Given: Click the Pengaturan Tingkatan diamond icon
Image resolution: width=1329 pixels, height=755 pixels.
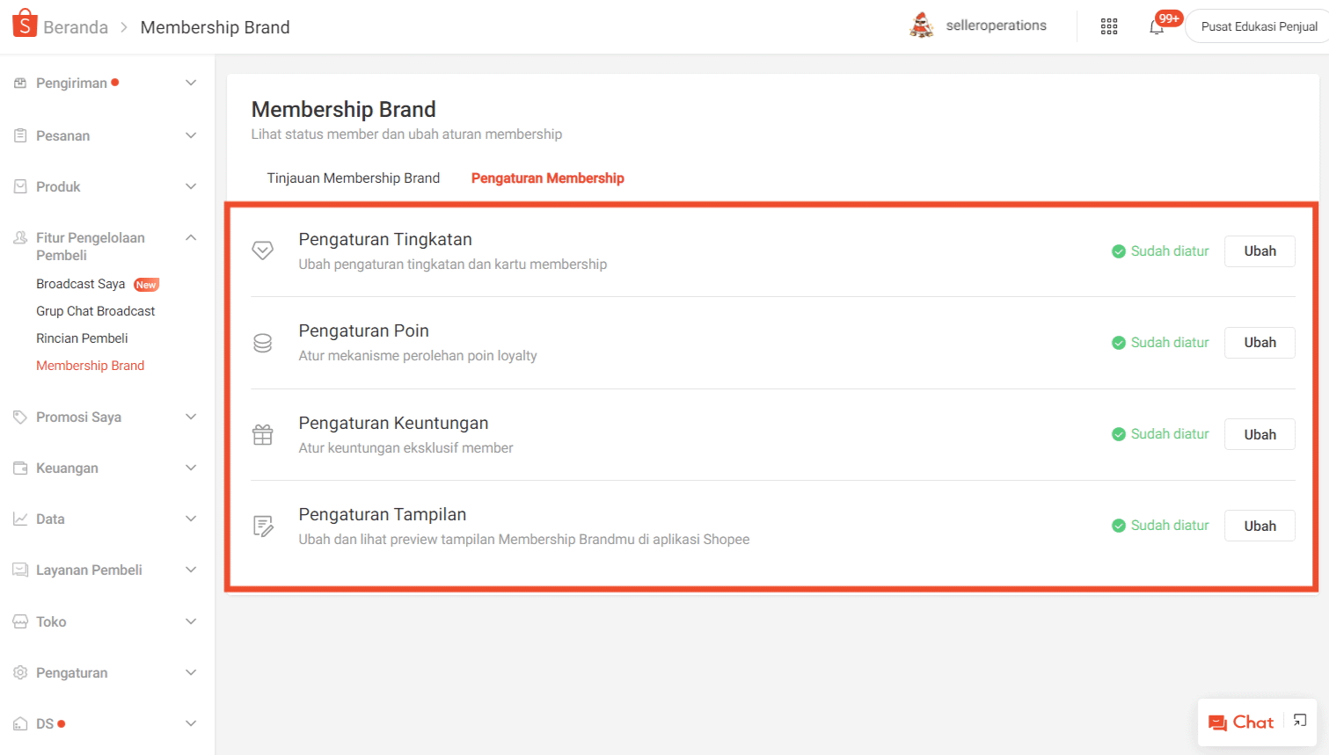Looking at the screenshot, I should (262, 250).
